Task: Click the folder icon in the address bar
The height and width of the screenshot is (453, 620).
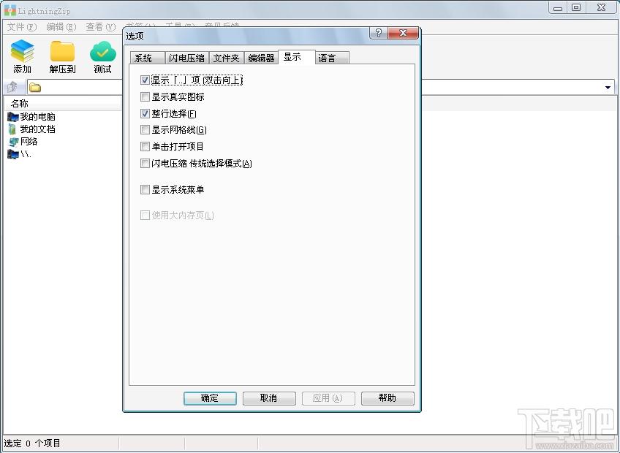Action: 35,88
